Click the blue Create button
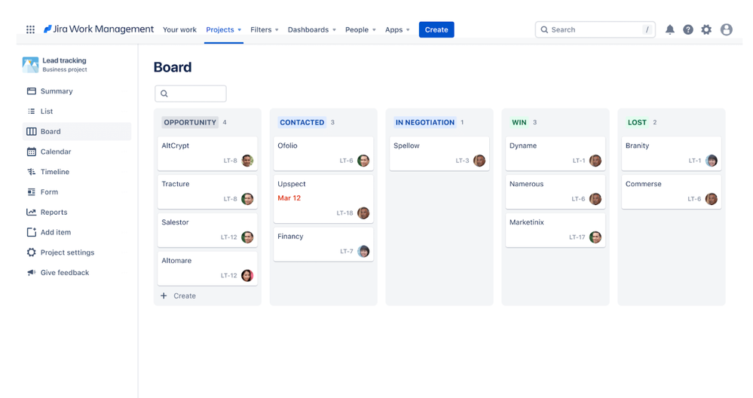 click(x=436, y=29)
